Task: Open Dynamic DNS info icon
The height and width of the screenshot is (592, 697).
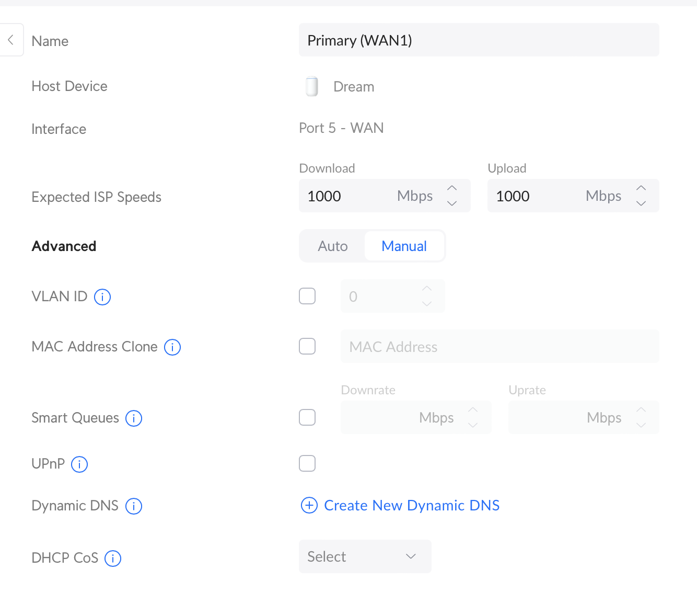Action: (x=134, y=506)
